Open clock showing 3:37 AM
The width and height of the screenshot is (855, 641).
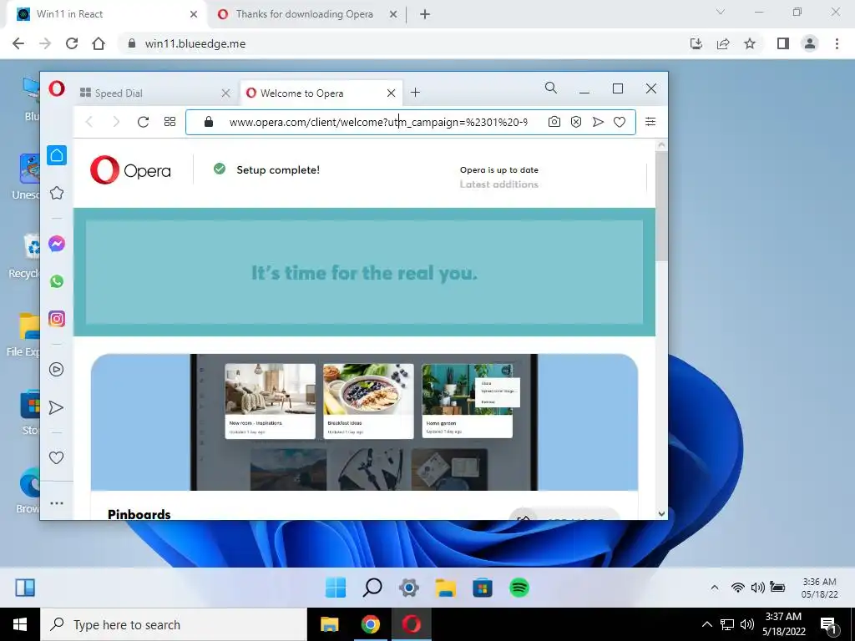click(x=784, y=624)
